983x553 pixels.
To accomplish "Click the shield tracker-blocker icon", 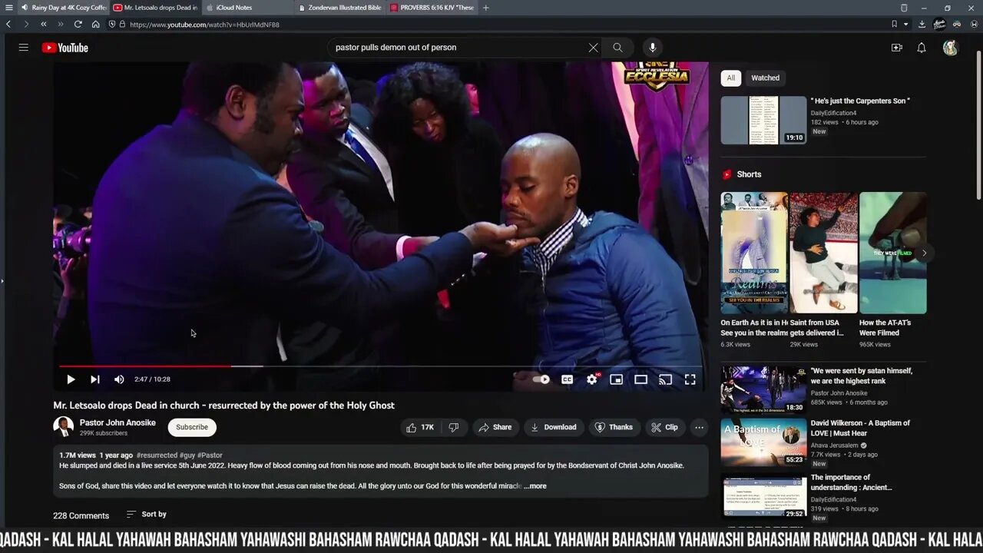I will point(112,25).
